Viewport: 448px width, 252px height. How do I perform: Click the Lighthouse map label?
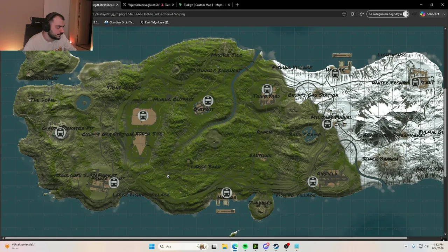click(x=392, y=55)
